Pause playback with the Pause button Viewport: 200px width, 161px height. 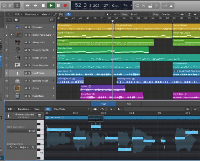point(58,6)
